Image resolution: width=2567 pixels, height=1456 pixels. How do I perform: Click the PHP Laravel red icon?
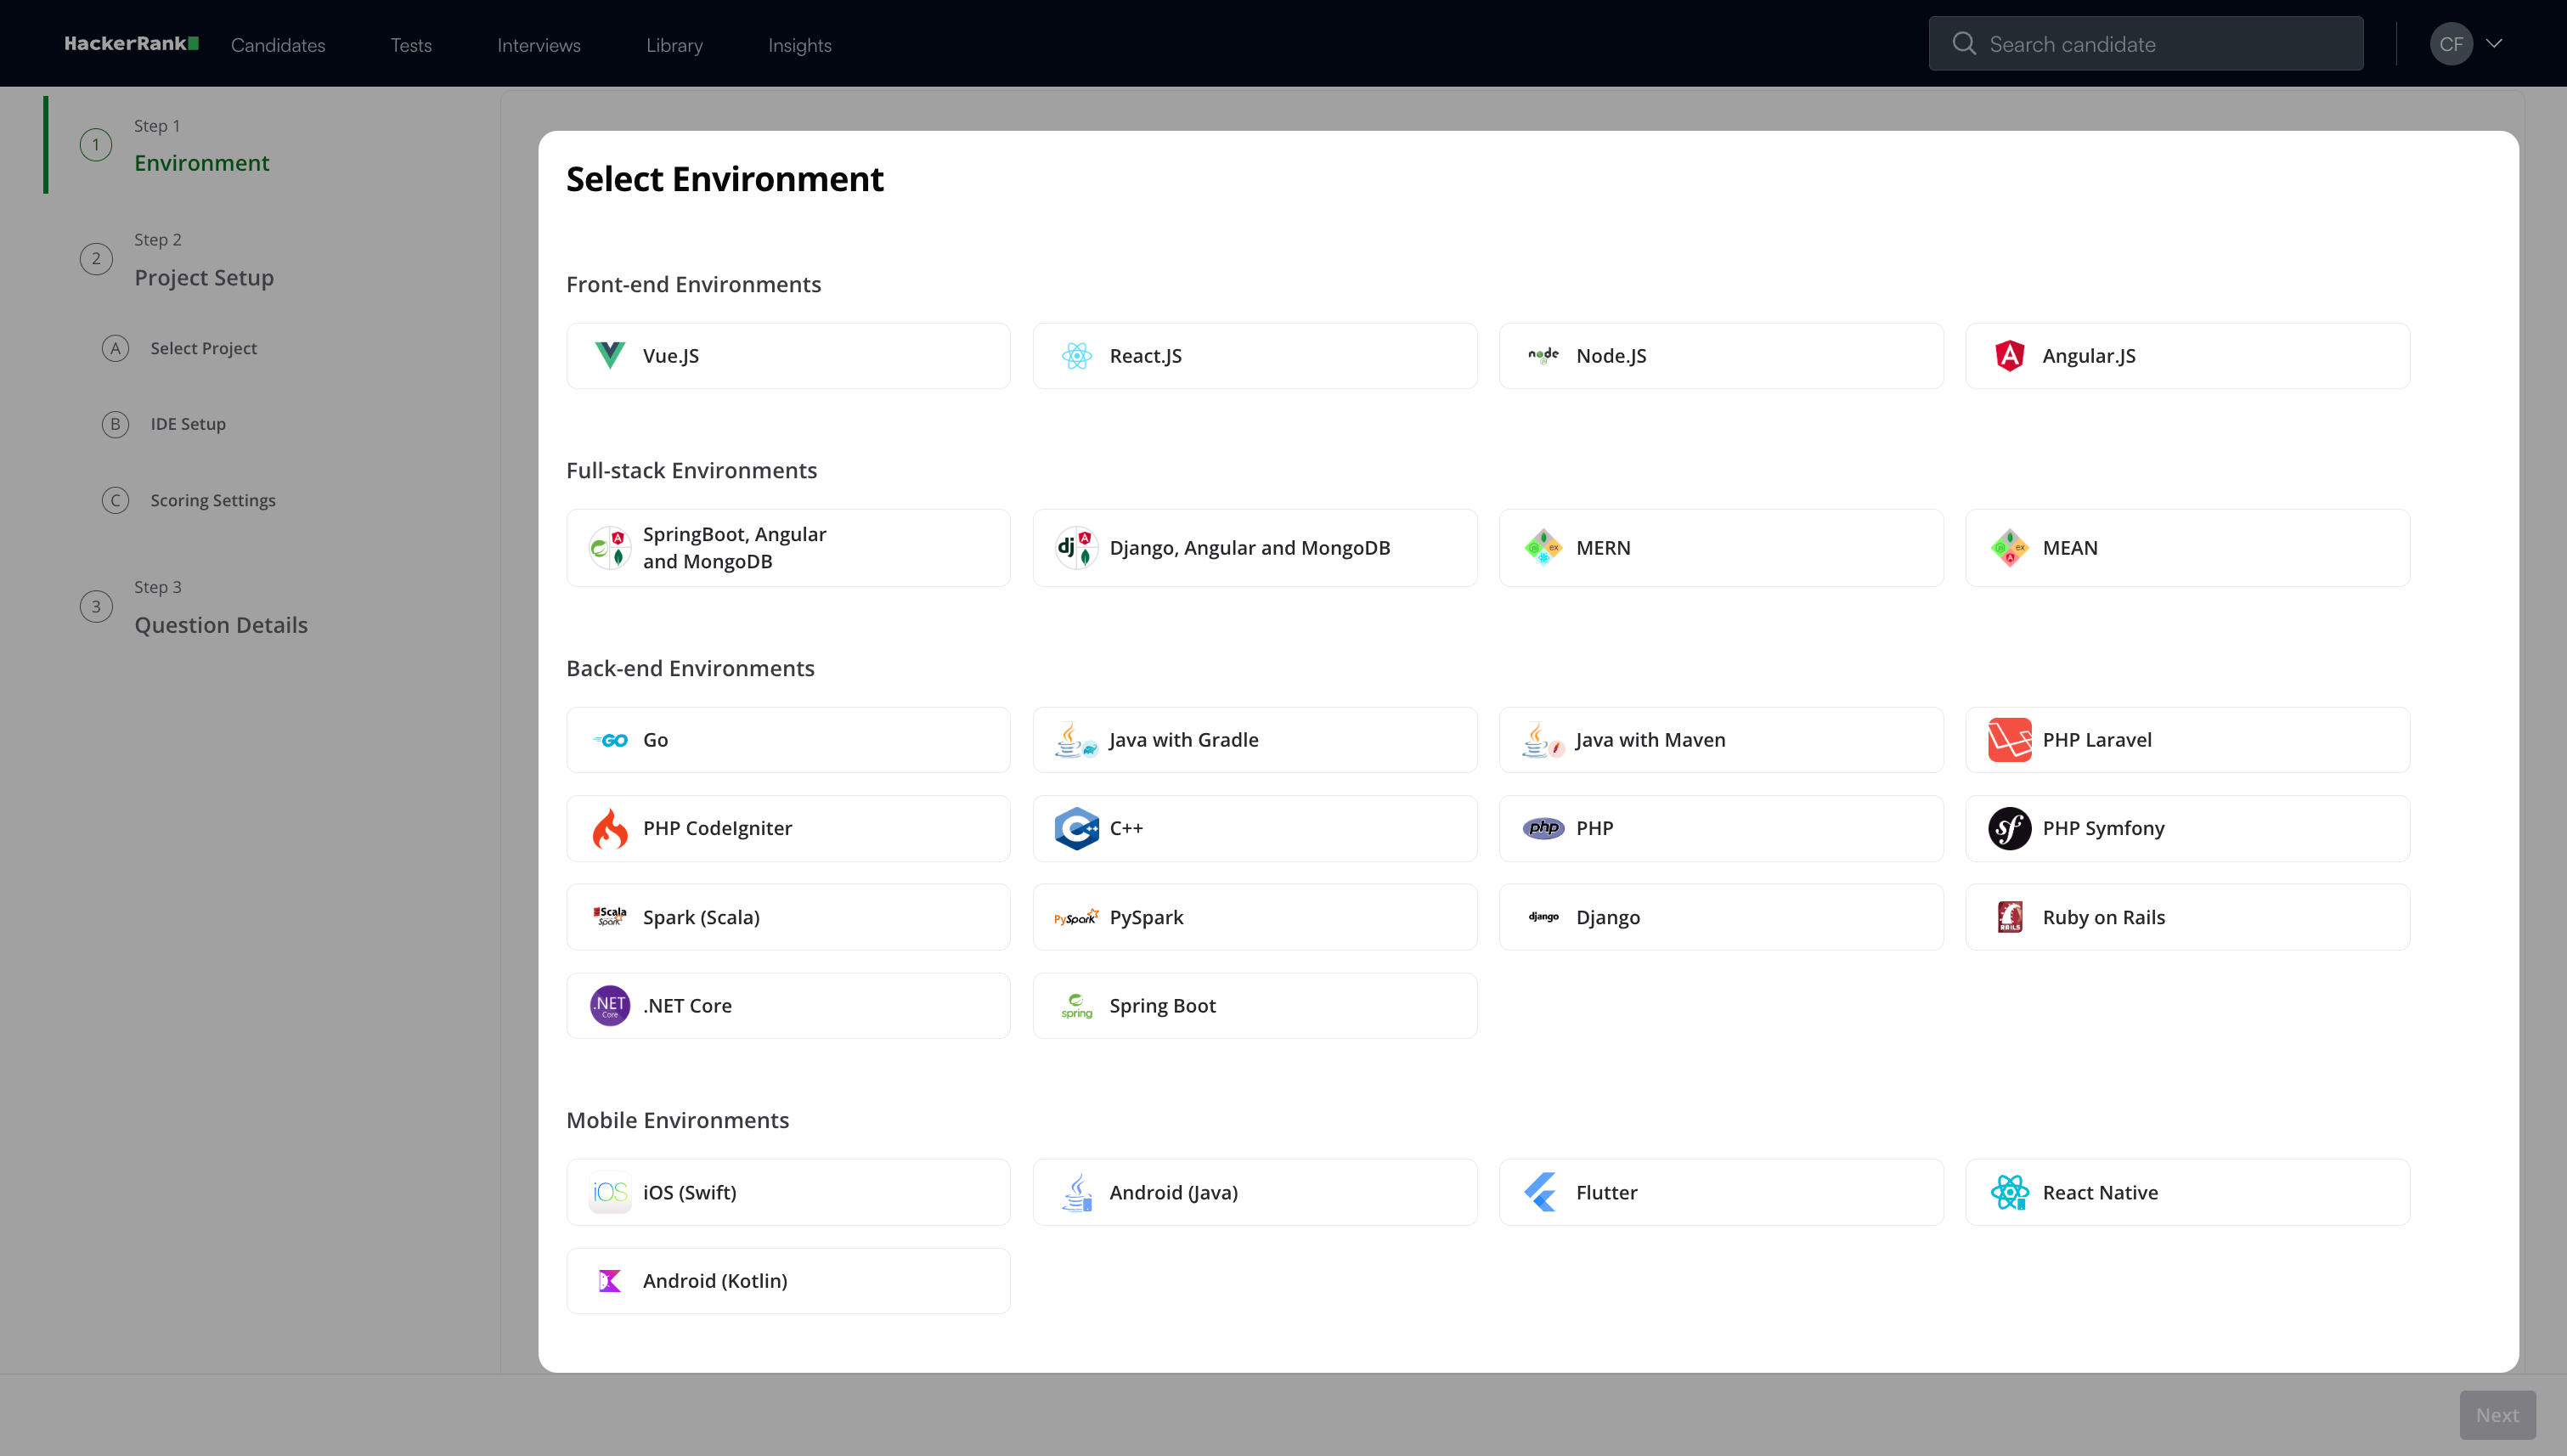pyautogui.click(x=2009, y=740)
